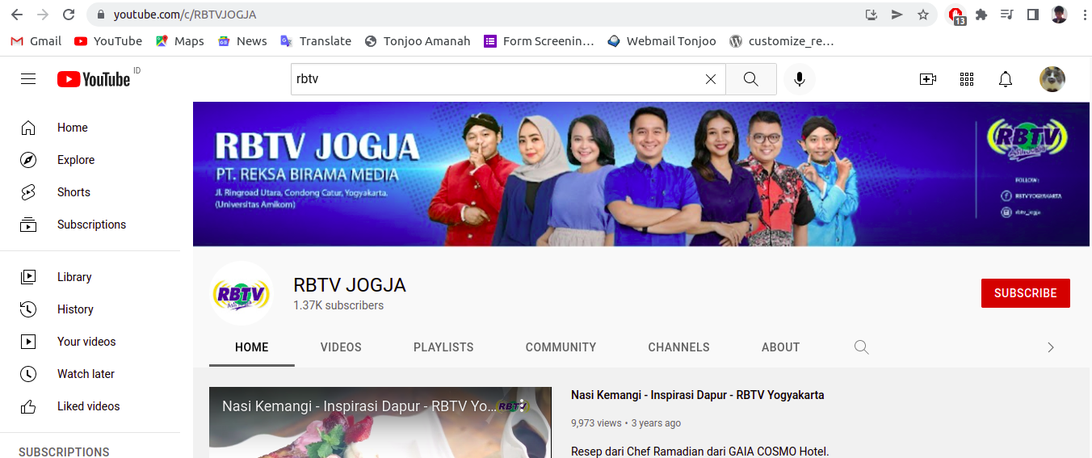Screen dimensions: 1092x458
Task: Click the RBTV JOGJA channel banner
Action: (642, 174)
